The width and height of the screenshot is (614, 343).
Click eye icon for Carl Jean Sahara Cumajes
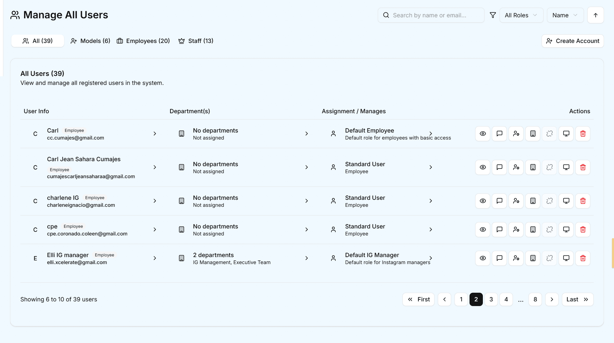pyautogui.click(x=483, y=167)
